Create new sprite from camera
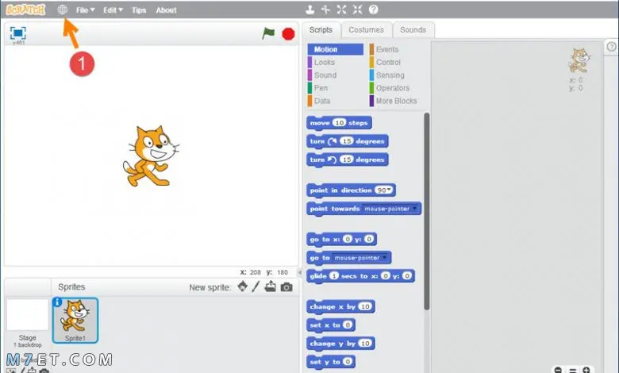 286,287
